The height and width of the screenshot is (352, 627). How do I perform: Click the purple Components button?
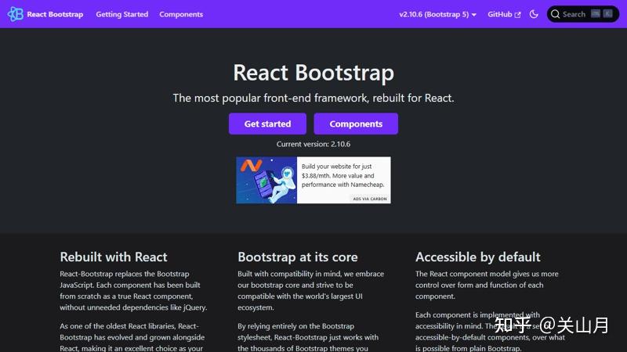coord(356,124)
